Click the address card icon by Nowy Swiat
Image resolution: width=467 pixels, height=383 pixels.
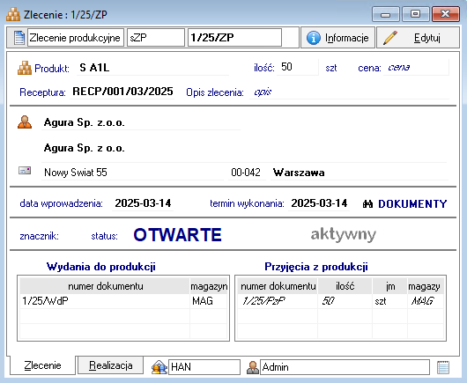(25, 171)
